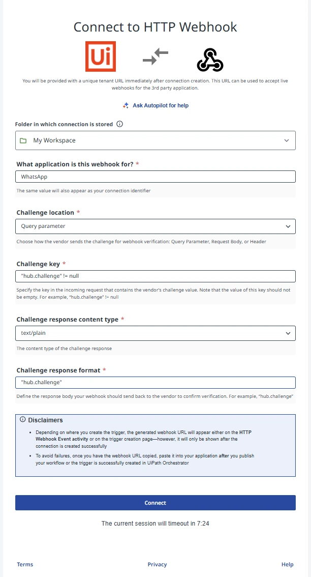Expand the Challenge location dropdown
Image resolution: width=311 pixels, height=577 pixels.
(155, 226)
